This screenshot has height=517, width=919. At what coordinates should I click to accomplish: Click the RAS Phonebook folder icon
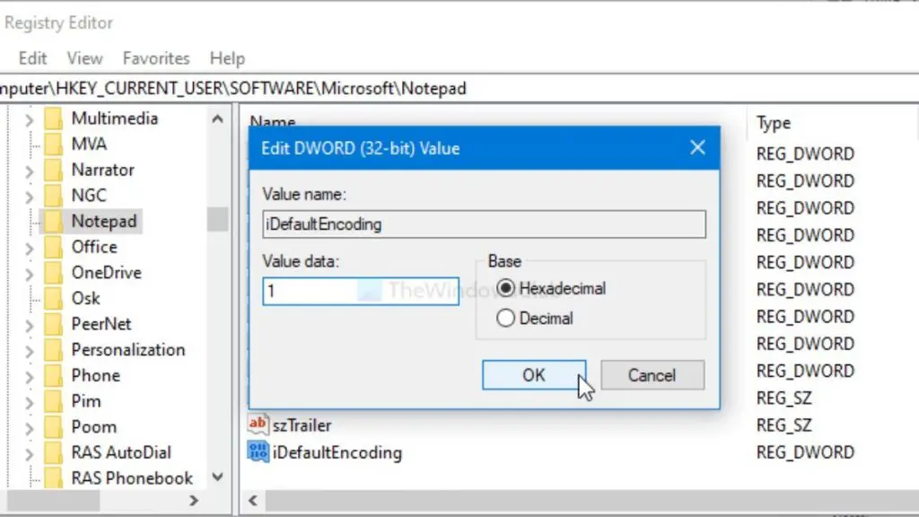[53, 478]
